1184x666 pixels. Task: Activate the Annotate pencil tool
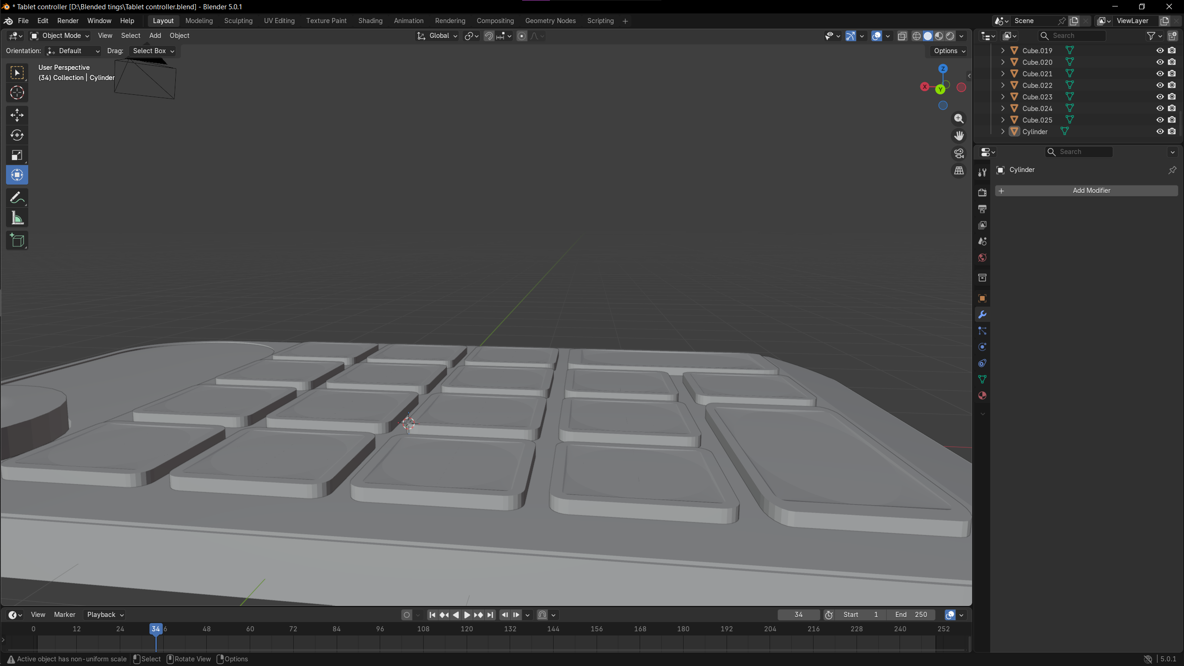[x=17, y=198]
